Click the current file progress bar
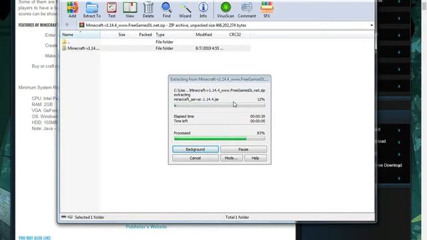 [x=220, y=105]
